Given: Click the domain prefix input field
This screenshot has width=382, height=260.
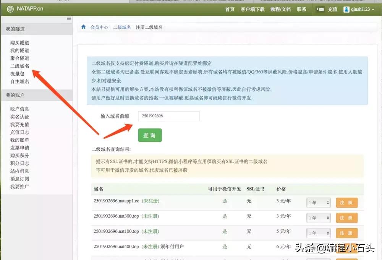Looking at the screenshot, I should 168,116.
